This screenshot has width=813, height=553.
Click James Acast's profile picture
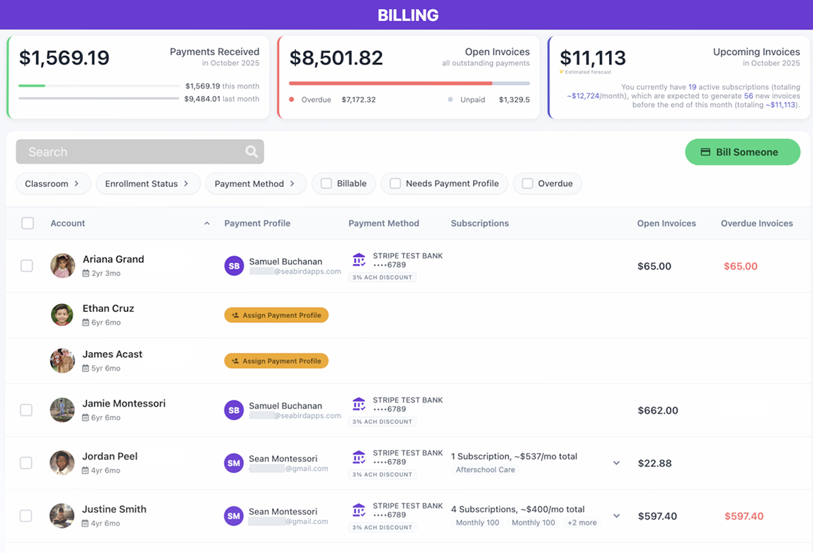pos(62,361)
